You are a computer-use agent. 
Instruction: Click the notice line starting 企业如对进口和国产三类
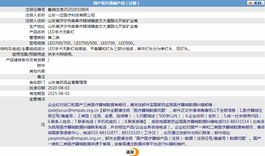(x=132, y=105)
